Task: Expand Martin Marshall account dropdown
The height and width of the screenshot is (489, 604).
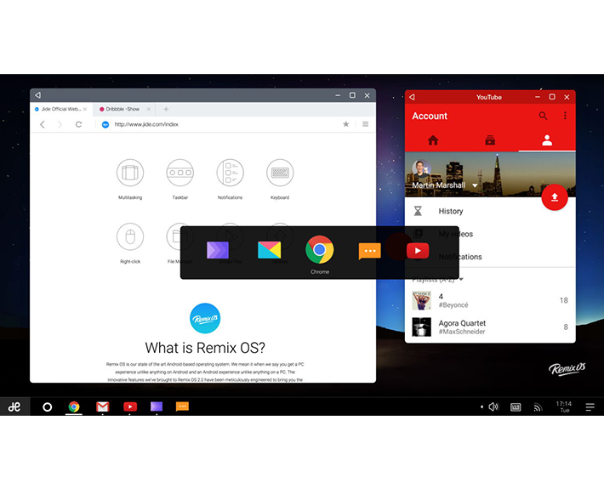Action: coord(475,185)
